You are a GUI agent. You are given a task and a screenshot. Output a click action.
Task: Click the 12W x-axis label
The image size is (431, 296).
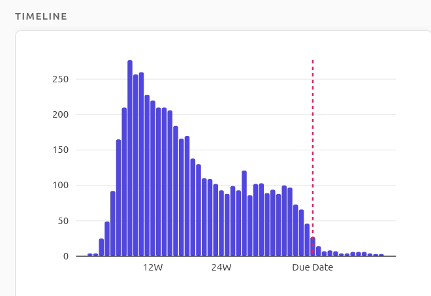(x=153, y=267)
